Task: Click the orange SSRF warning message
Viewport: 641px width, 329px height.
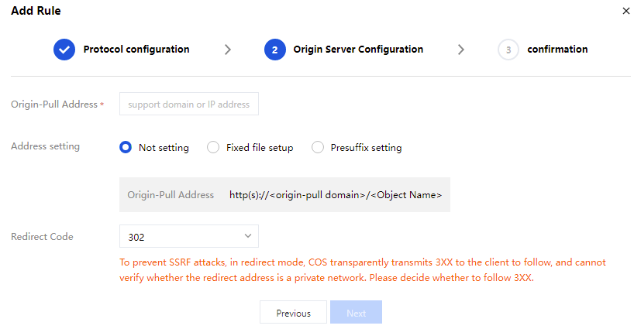Action: point(363,270)
